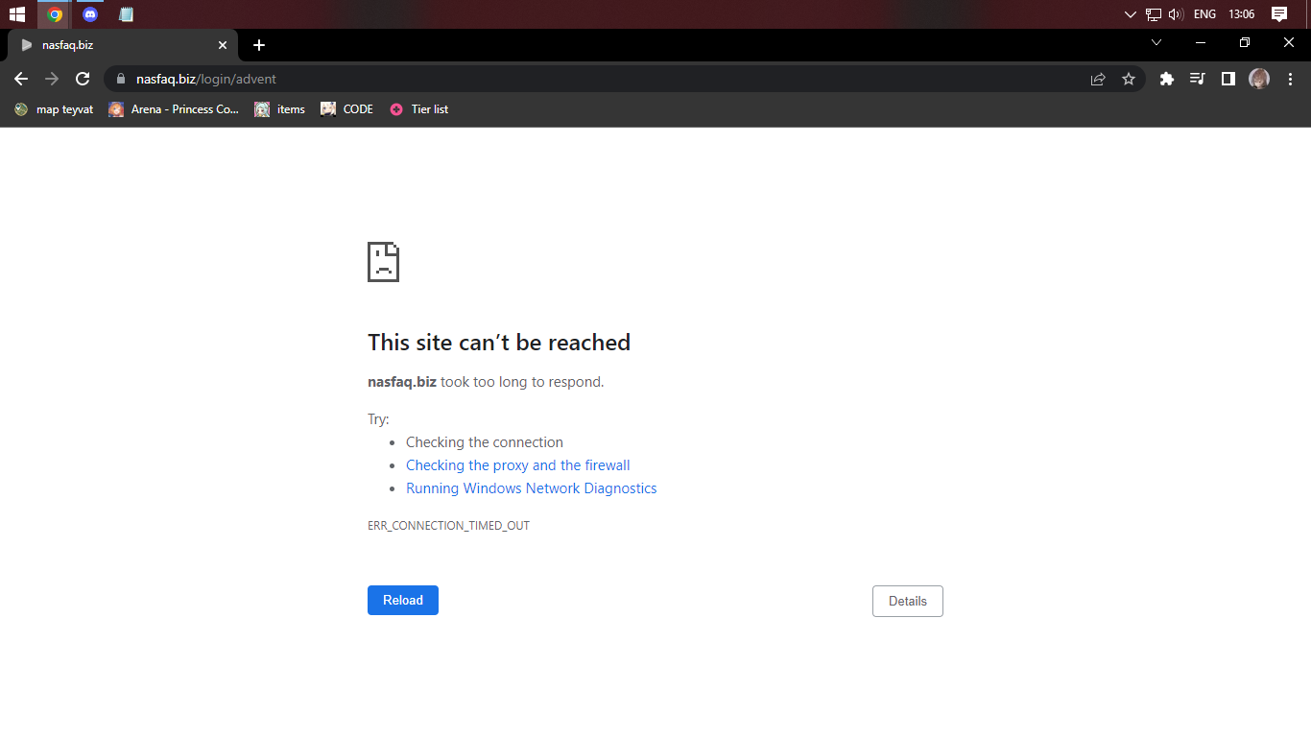Select the nasfaq.biz browser tab
This screenshot has height=737, width=1311.
pos(123,45)
